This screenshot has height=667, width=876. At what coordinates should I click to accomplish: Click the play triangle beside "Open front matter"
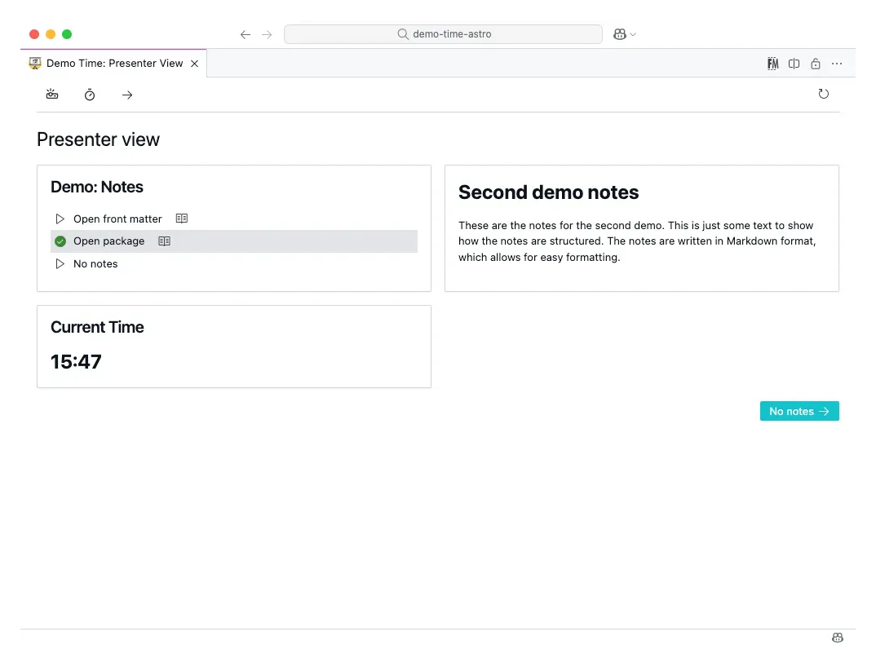point(59,218)
